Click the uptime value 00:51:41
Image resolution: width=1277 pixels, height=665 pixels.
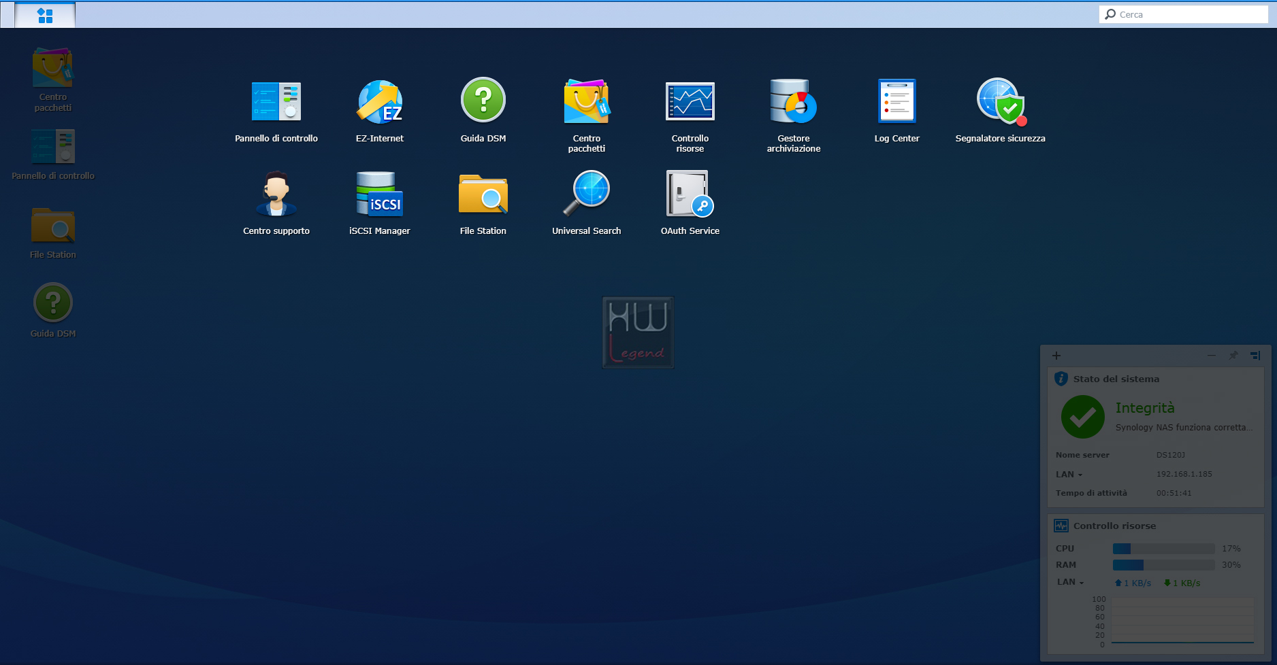(1174, 493)
